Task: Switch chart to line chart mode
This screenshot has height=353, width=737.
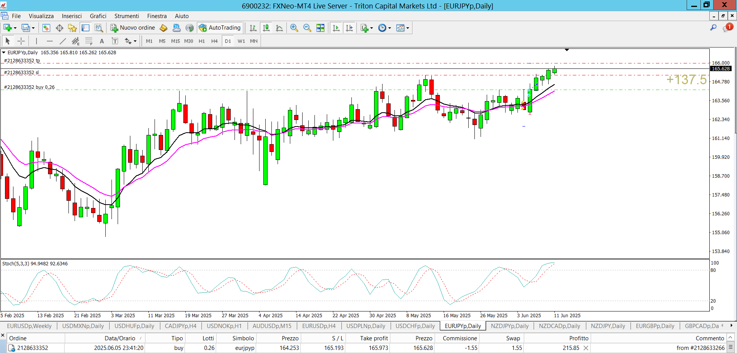Action: coord(279,28)
